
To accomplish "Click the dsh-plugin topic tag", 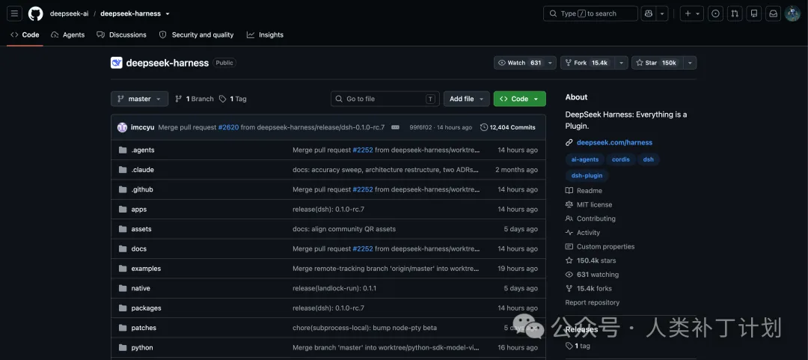I will tap(587, 175).
